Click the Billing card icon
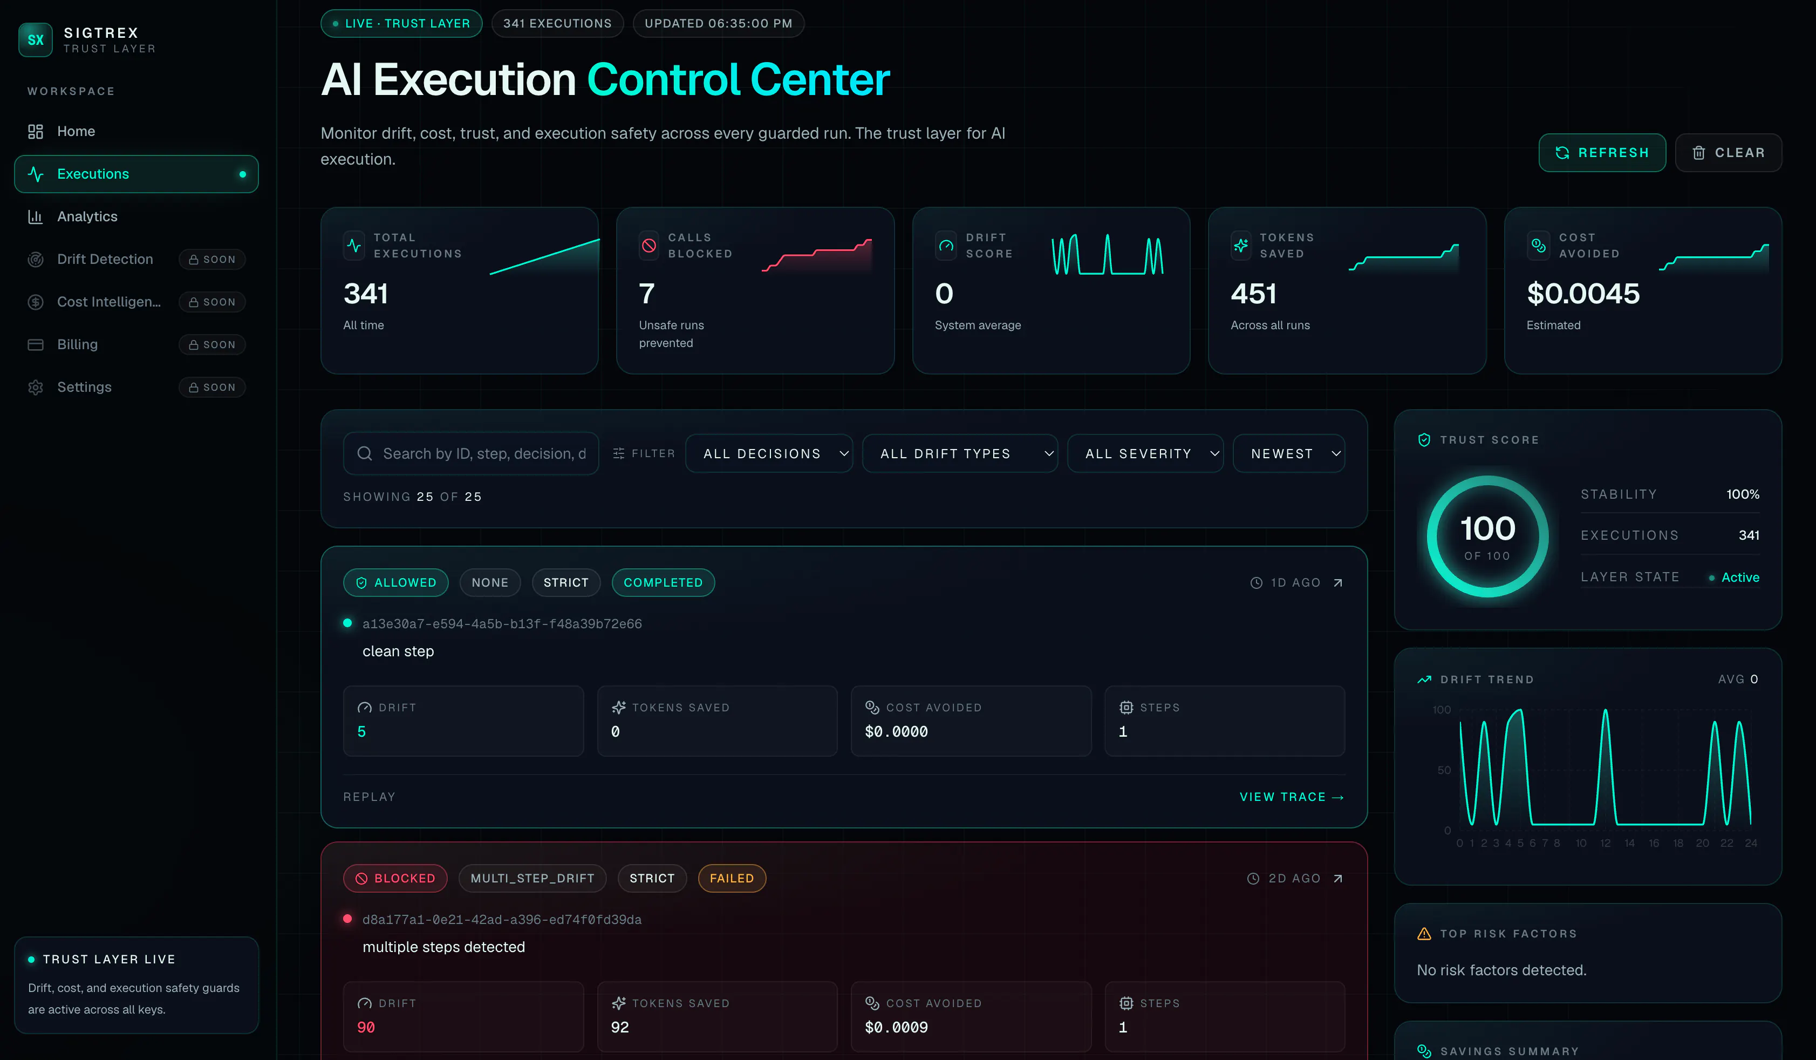The width and height of the screenshot is (1816, 1060). (x=35, y=344)
